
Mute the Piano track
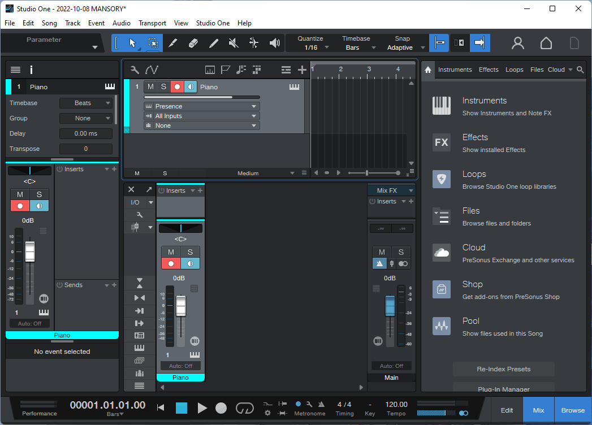point(150,86)
